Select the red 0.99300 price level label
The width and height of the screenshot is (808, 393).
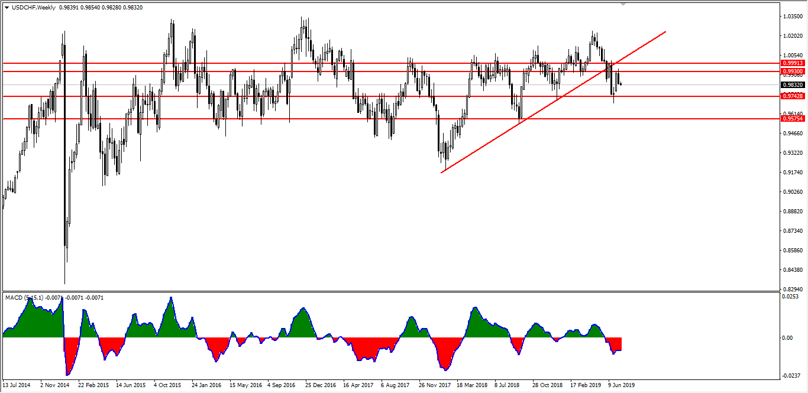[792, 72]
